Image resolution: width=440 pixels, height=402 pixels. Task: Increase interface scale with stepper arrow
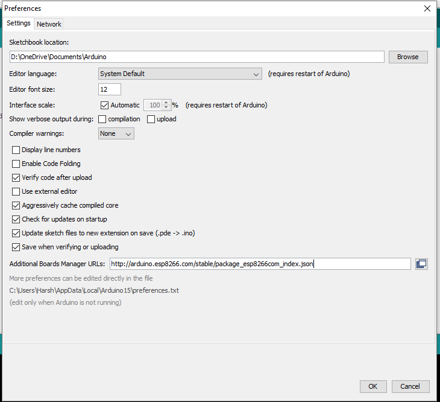pyautogui.click(x=167, y=102)
